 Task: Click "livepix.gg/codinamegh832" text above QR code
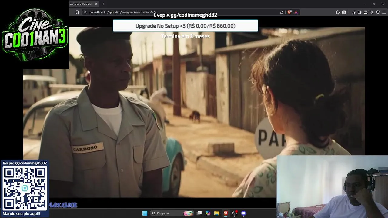click(25, 163)
